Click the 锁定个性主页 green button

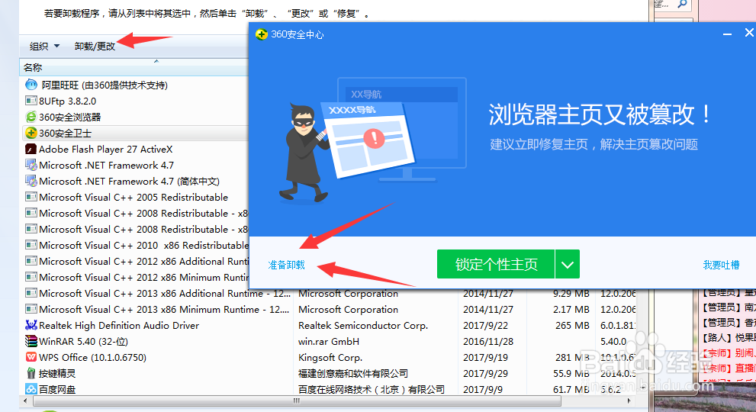(x=496, y=265)
